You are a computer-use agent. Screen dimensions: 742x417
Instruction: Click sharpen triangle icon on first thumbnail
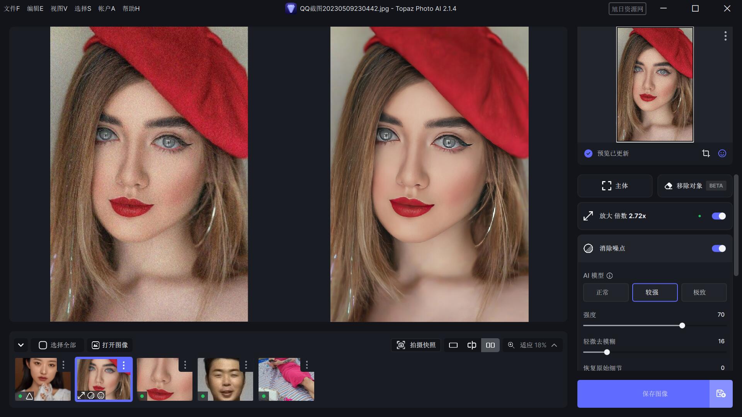[29, 396]
